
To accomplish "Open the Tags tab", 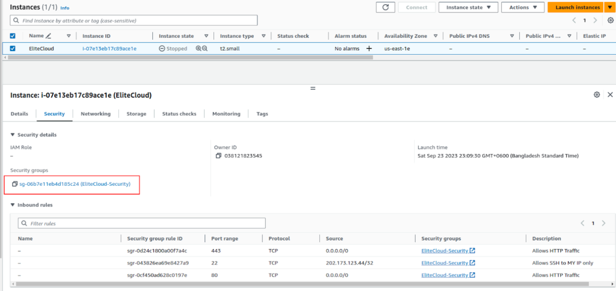I will coord(262,114).
